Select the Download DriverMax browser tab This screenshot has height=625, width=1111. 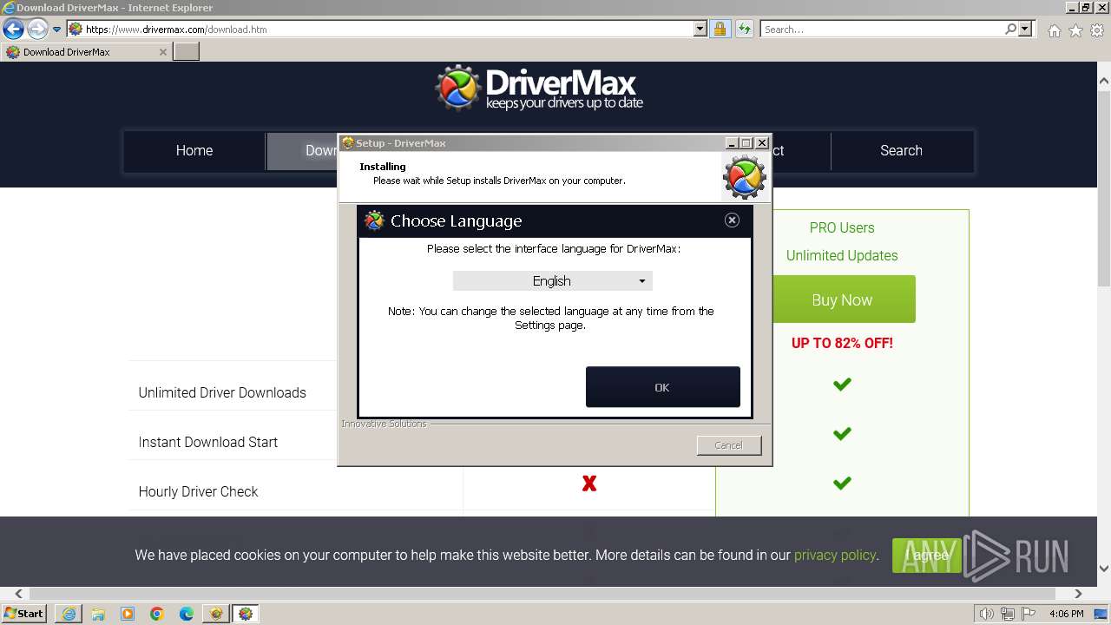(x=86, y=51)
